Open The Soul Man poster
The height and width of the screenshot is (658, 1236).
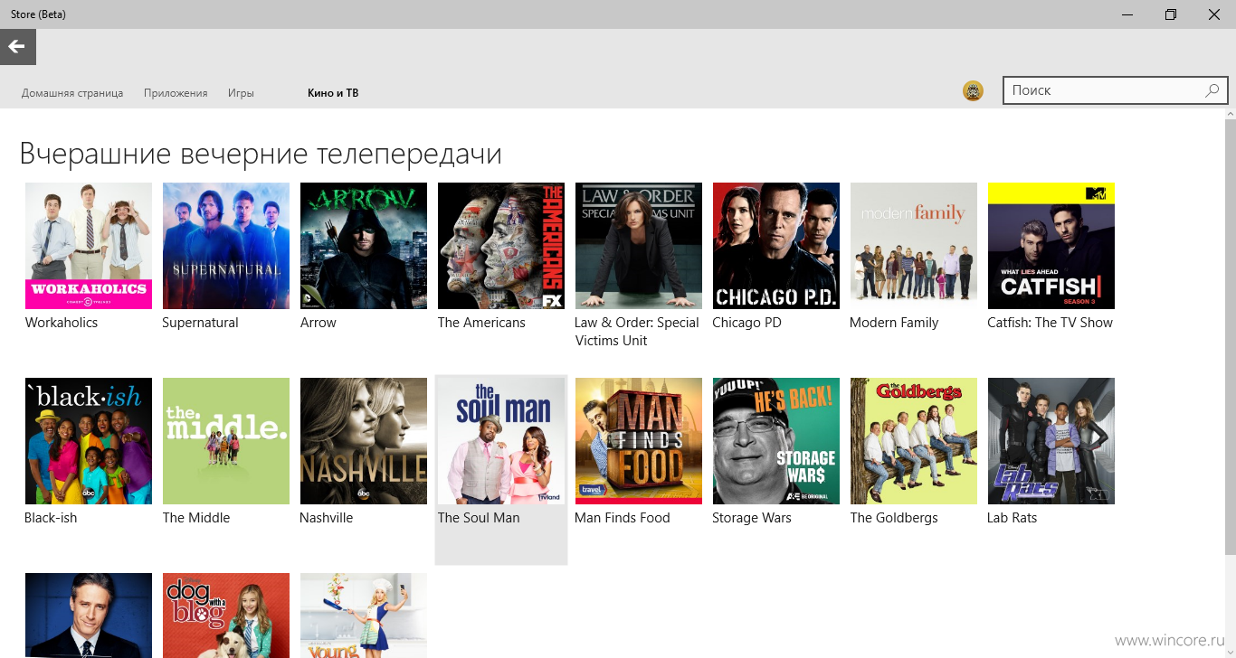[501, 441]
